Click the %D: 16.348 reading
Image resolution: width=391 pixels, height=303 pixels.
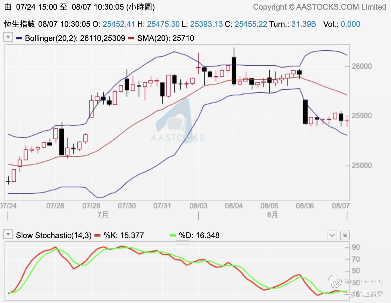(x=199, y=235)
